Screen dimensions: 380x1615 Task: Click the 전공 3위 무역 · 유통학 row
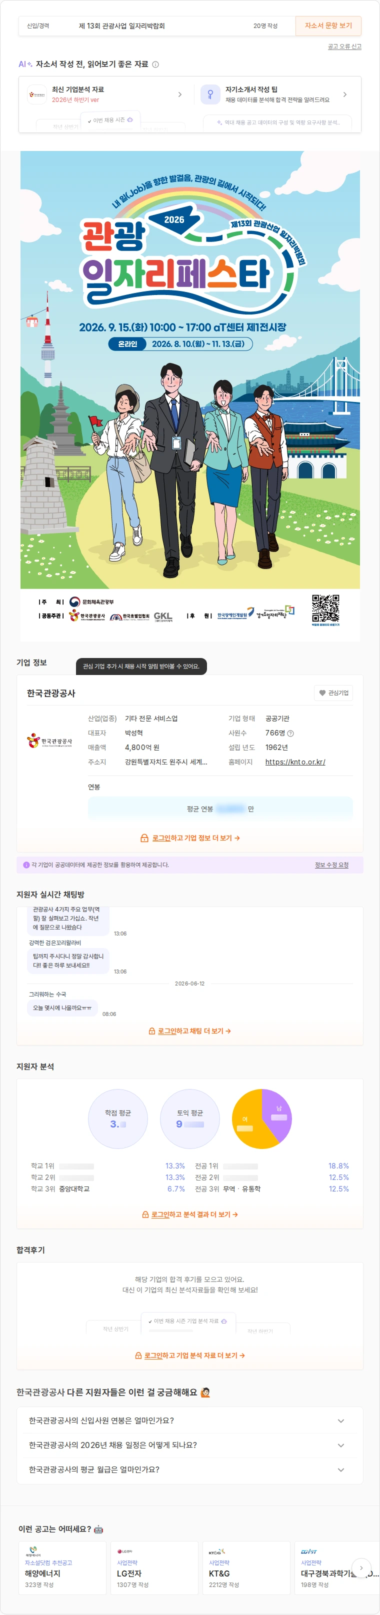271,1188
